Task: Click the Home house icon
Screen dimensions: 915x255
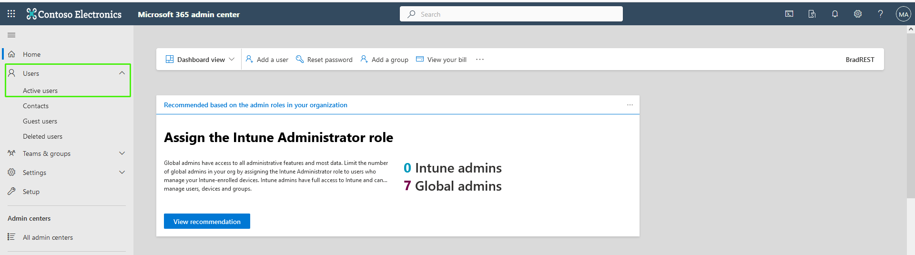Action: [x=11, y=54]
